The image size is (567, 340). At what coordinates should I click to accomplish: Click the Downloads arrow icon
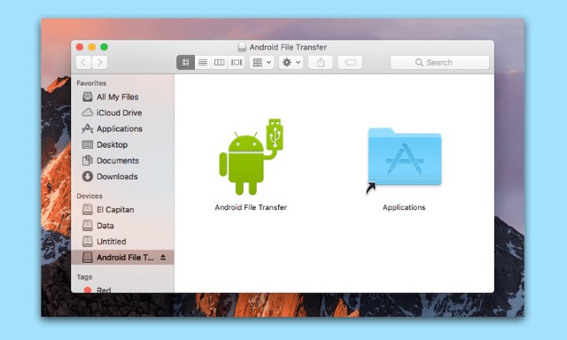click(87, 176)
